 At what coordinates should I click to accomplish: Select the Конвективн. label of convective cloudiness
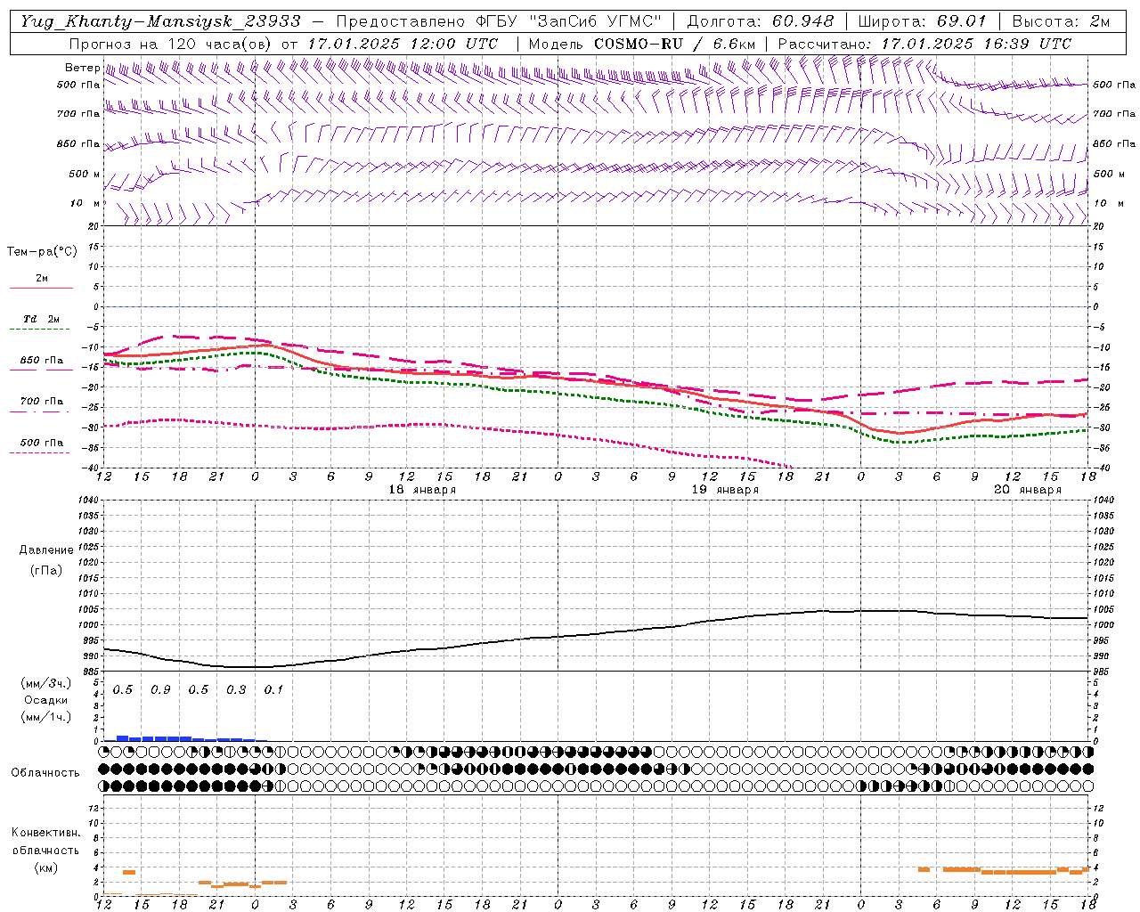pyautogui.click(x=45, y=833)
